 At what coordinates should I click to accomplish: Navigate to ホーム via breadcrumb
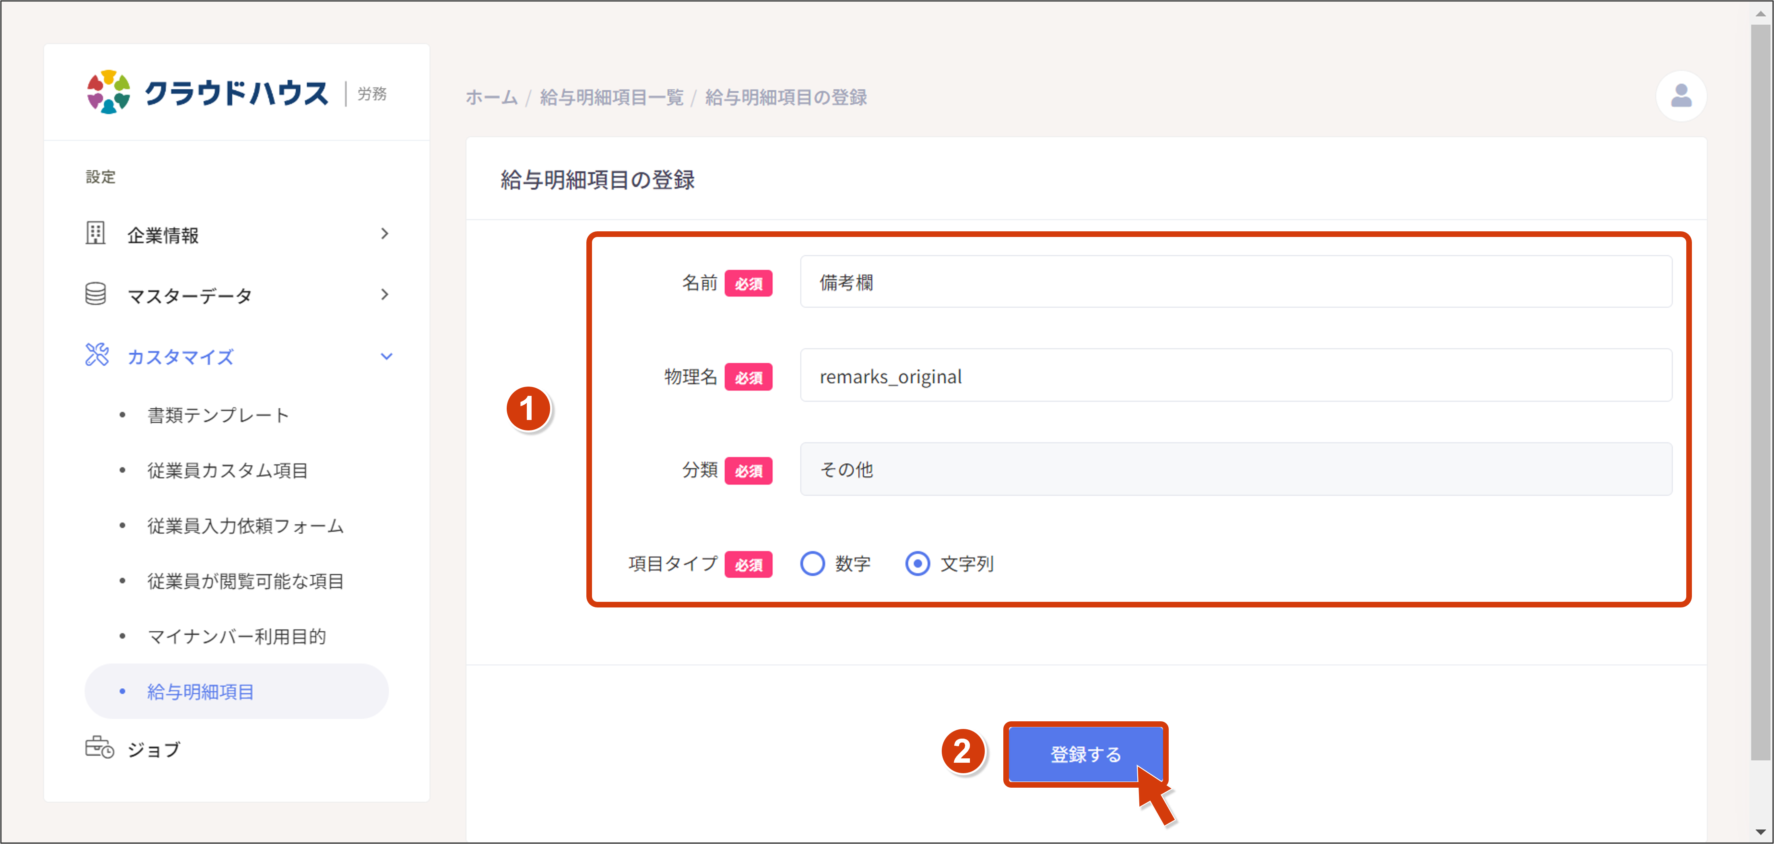[491, 97]
